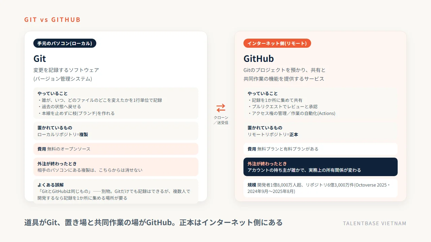Click the 費用 無料のオープンソース row
Viewport: 431px width, 242px height.
[116, 149]
